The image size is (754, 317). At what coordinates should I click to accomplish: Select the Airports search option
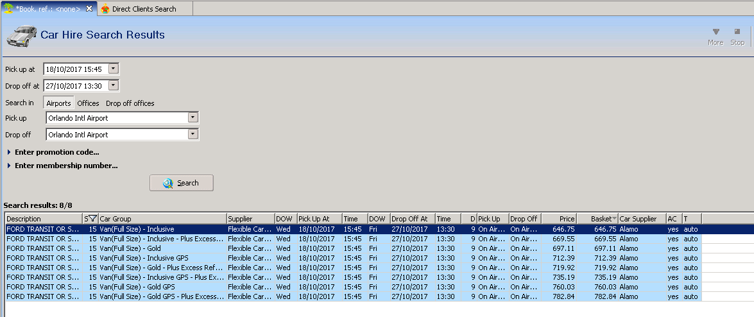click(58, 103)
